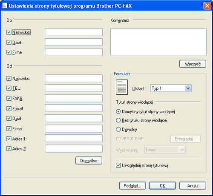Screen dimensions: 213x196
Task: Choose the Dowolny radio option
Action: click(x=118, y=129)
